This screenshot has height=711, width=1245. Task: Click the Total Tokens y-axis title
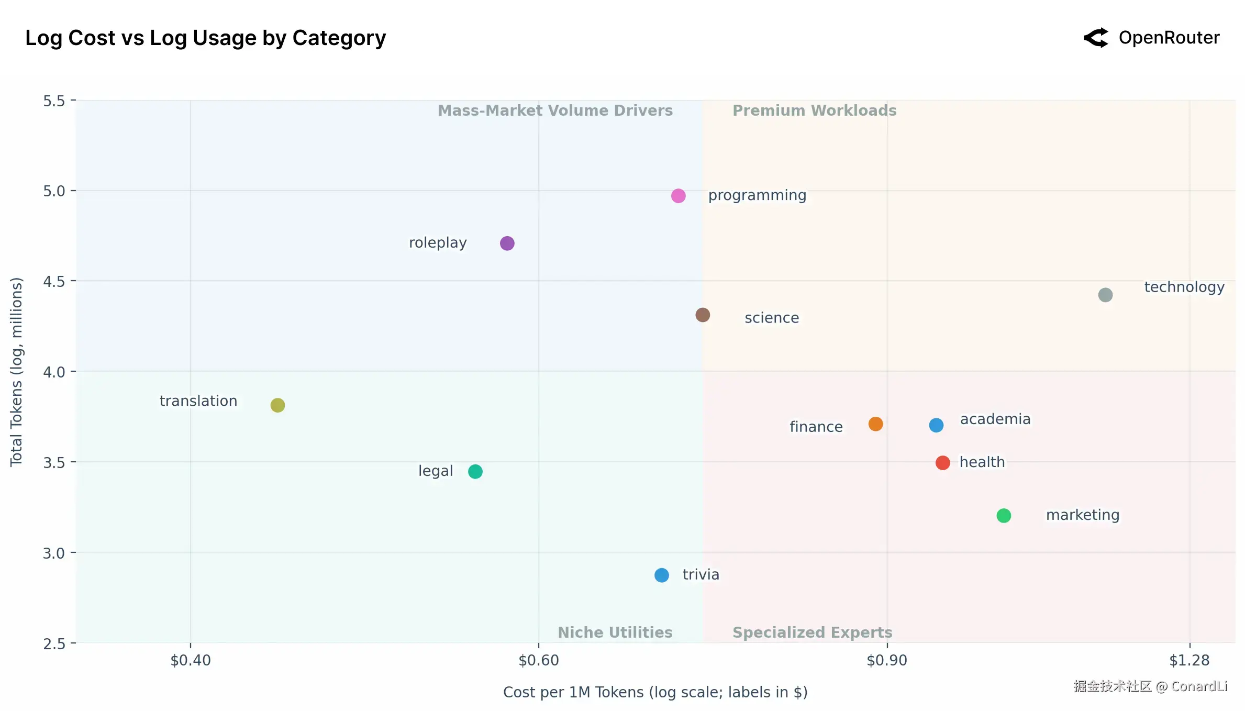pos(17,372)
